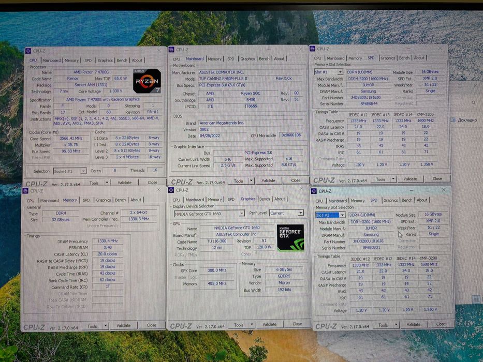Click the CPU-Z title icon in the CPU tab window
The width and height of the screenshot is (483, 362).
(28, 51)
